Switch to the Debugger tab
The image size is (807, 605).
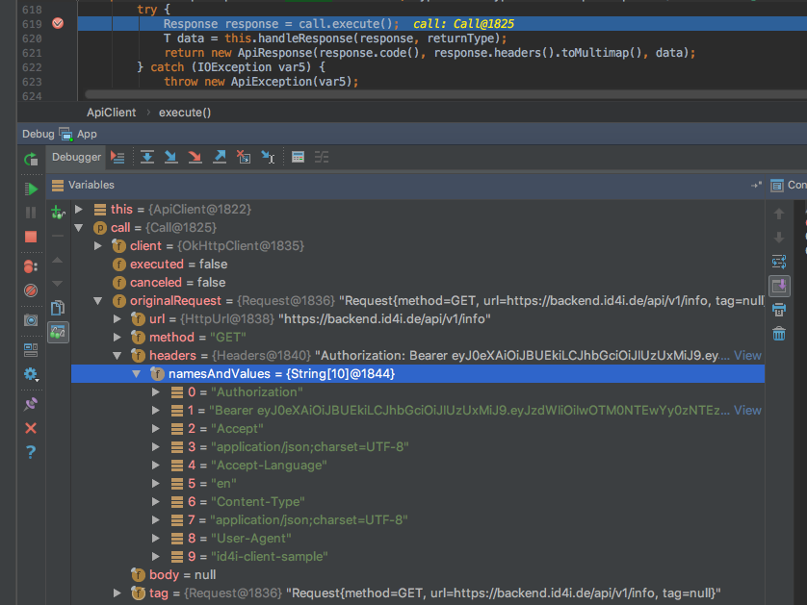(x=76, y=158)
